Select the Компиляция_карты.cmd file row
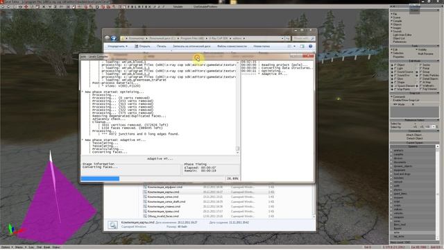Viewport: 444px width, 250px height. [x=209, y=192]
